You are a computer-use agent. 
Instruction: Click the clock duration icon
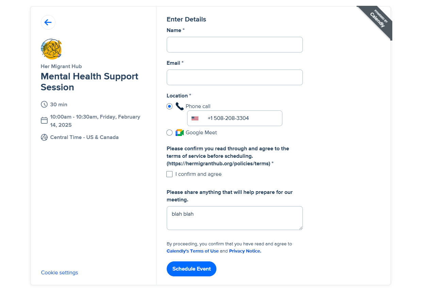pos(44,104)
